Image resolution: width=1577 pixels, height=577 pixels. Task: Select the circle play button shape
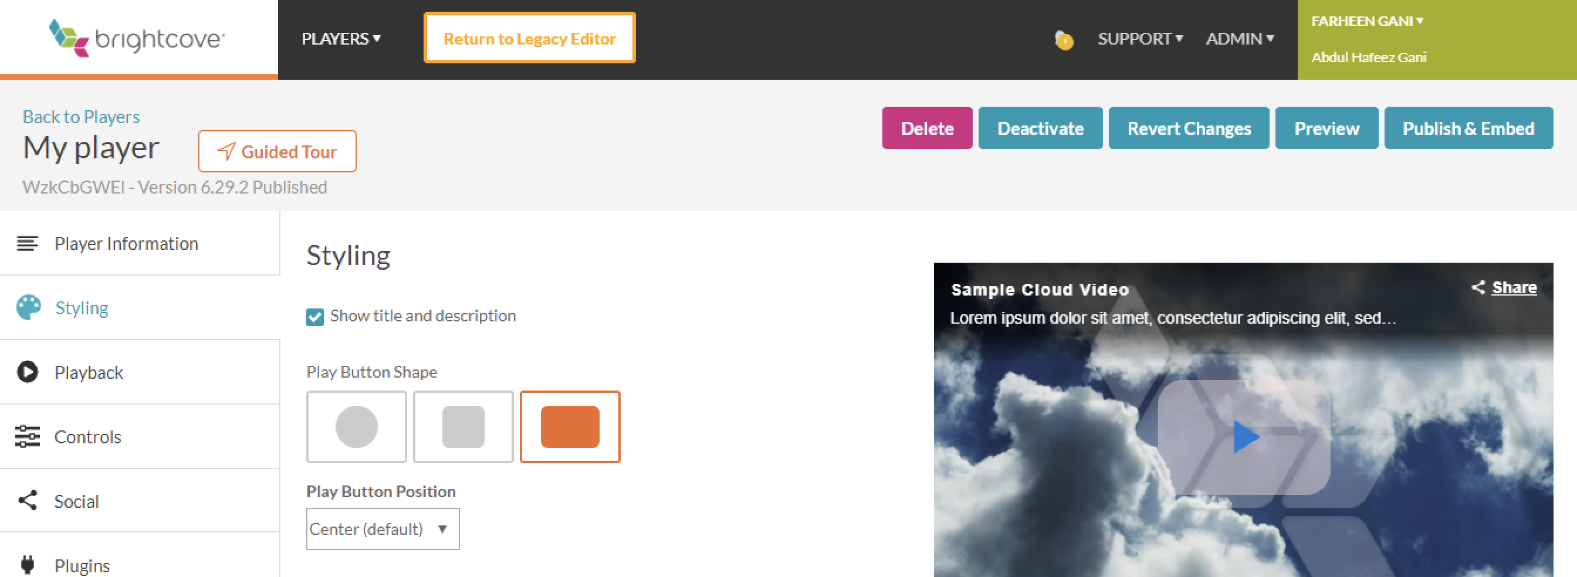[356, 426]
